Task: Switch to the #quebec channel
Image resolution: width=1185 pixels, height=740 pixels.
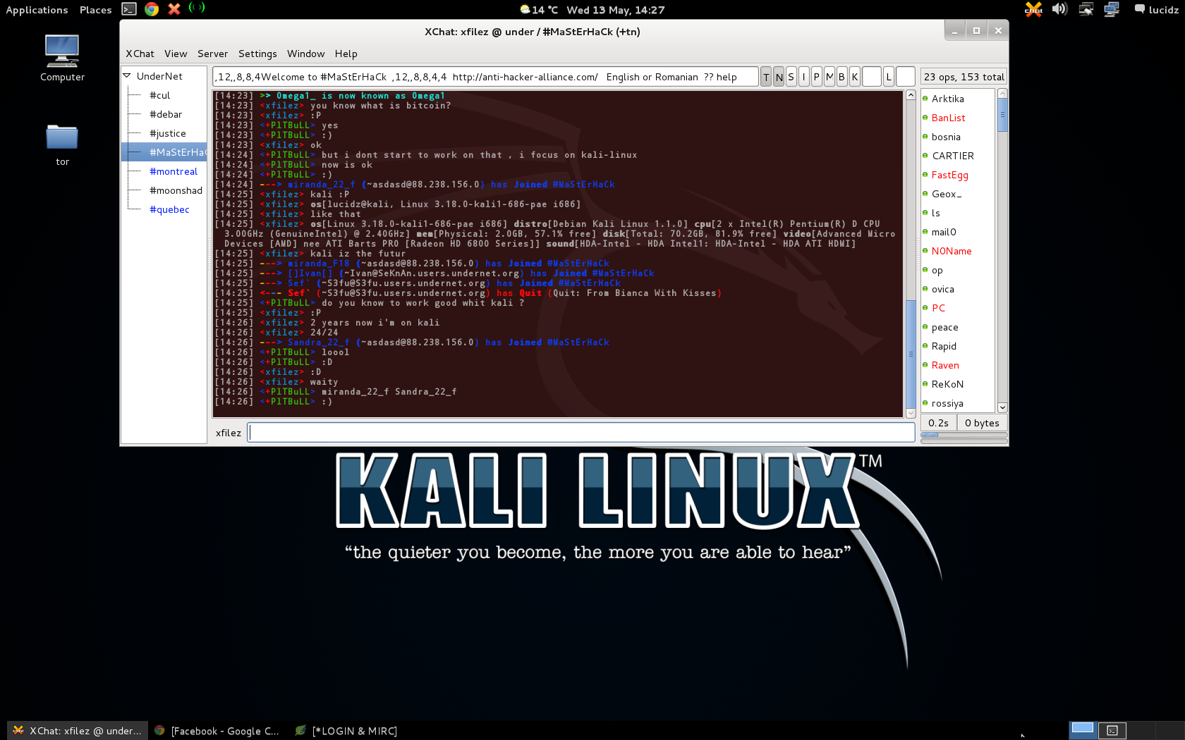Action: pyautogui.click(x=169, y=209)
